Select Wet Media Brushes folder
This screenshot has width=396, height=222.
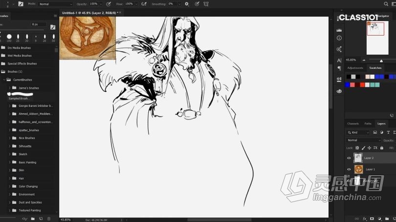20,56
